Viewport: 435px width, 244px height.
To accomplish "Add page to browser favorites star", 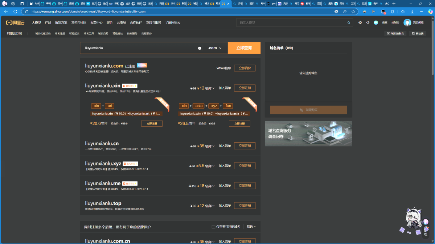I will 353,12.
